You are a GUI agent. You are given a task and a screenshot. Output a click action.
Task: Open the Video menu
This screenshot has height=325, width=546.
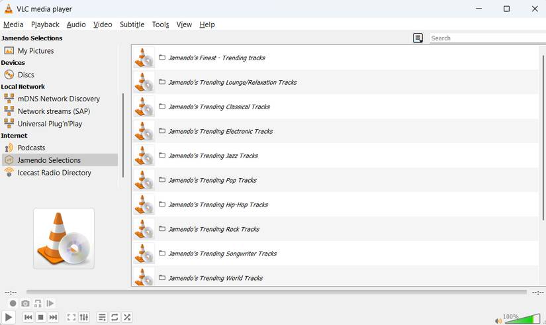click(103, 24)
